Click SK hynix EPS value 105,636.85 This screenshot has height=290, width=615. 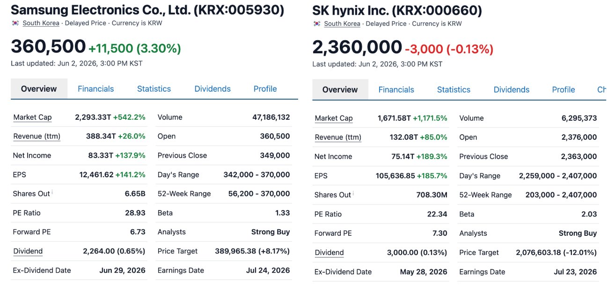(x=395, y=176)
